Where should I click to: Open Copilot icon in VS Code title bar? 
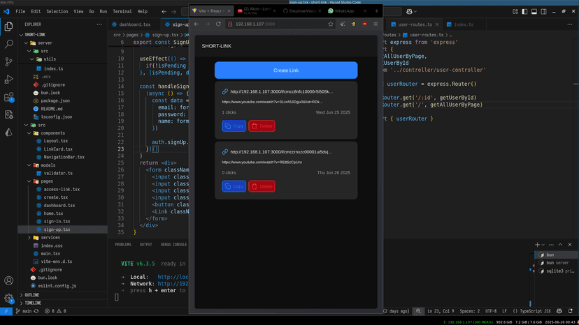tap(409, 11)
